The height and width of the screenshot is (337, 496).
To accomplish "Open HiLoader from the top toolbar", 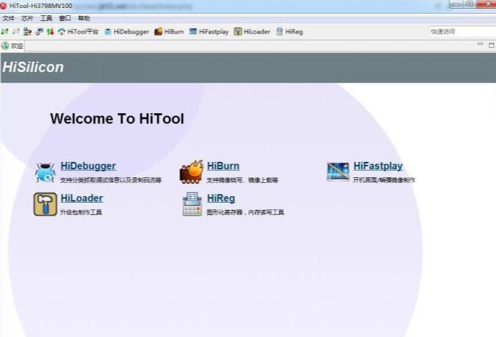I will (252, 32).
